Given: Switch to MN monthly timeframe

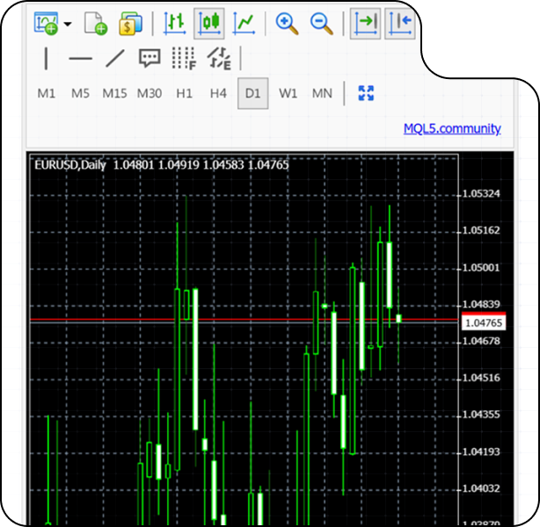Looking at the screenshot, I should pyautogui.click(x=322, y=93).
